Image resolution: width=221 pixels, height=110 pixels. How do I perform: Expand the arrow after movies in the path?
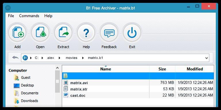83,58
